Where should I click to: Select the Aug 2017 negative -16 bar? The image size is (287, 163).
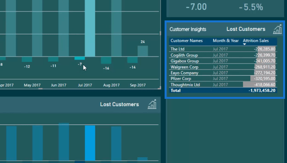106,60
